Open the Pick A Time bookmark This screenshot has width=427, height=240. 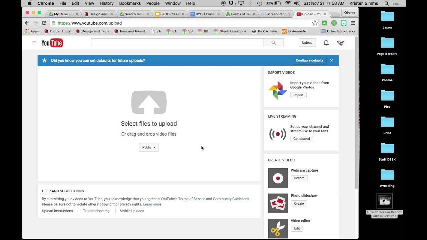tap(264, 31)
